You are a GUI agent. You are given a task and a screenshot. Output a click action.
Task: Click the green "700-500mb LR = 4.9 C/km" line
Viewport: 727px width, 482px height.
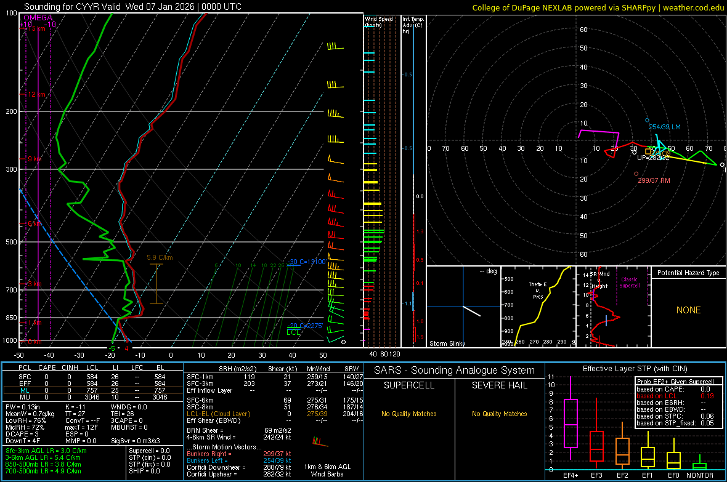(x=43, y=471)
